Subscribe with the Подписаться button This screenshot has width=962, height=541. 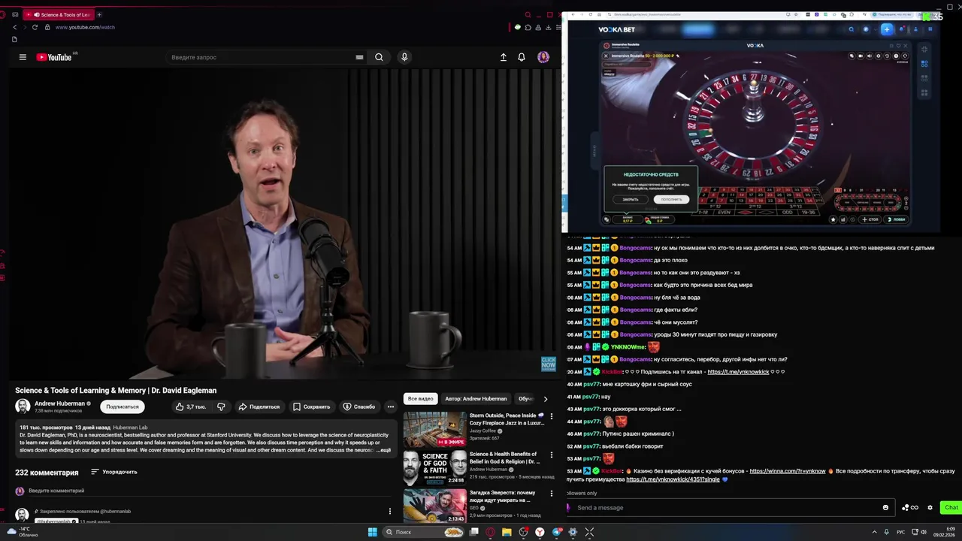(123, 407)
